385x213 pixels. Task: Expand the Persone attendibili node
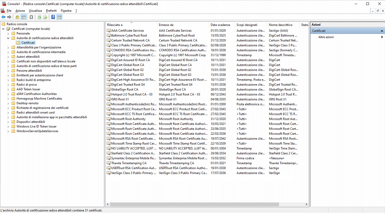click(8, 71)
